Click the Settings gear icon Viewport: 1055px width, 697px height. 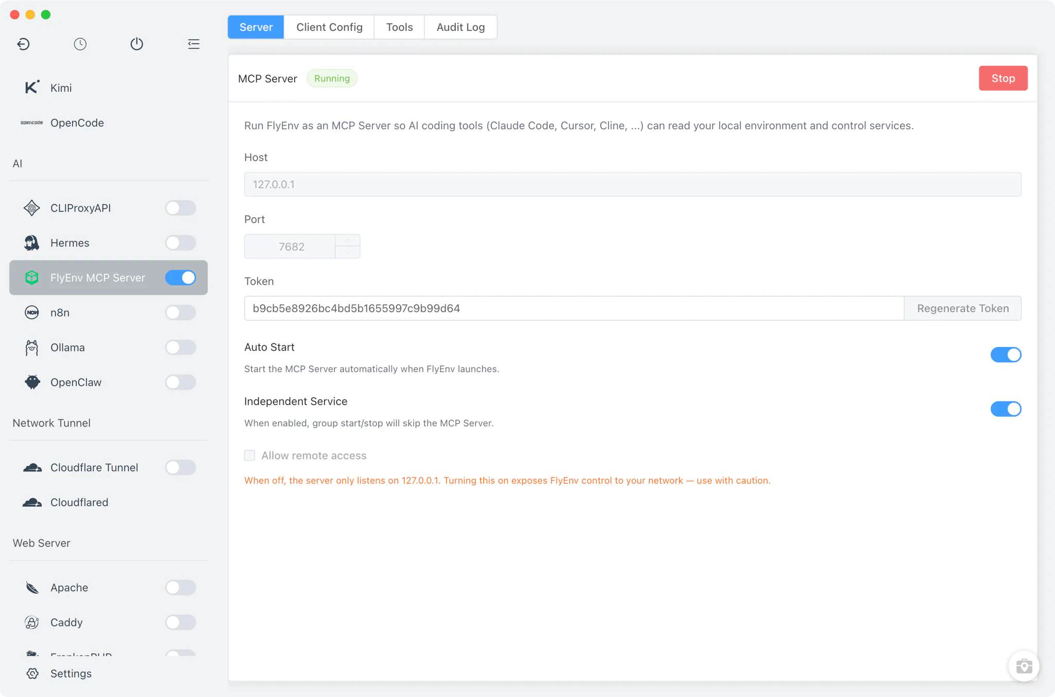point(32,673)
